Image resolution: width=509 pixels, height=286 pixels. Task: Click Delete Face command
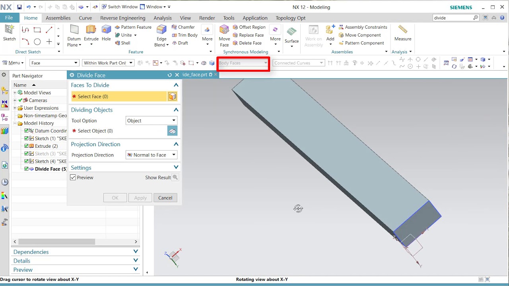247,43
